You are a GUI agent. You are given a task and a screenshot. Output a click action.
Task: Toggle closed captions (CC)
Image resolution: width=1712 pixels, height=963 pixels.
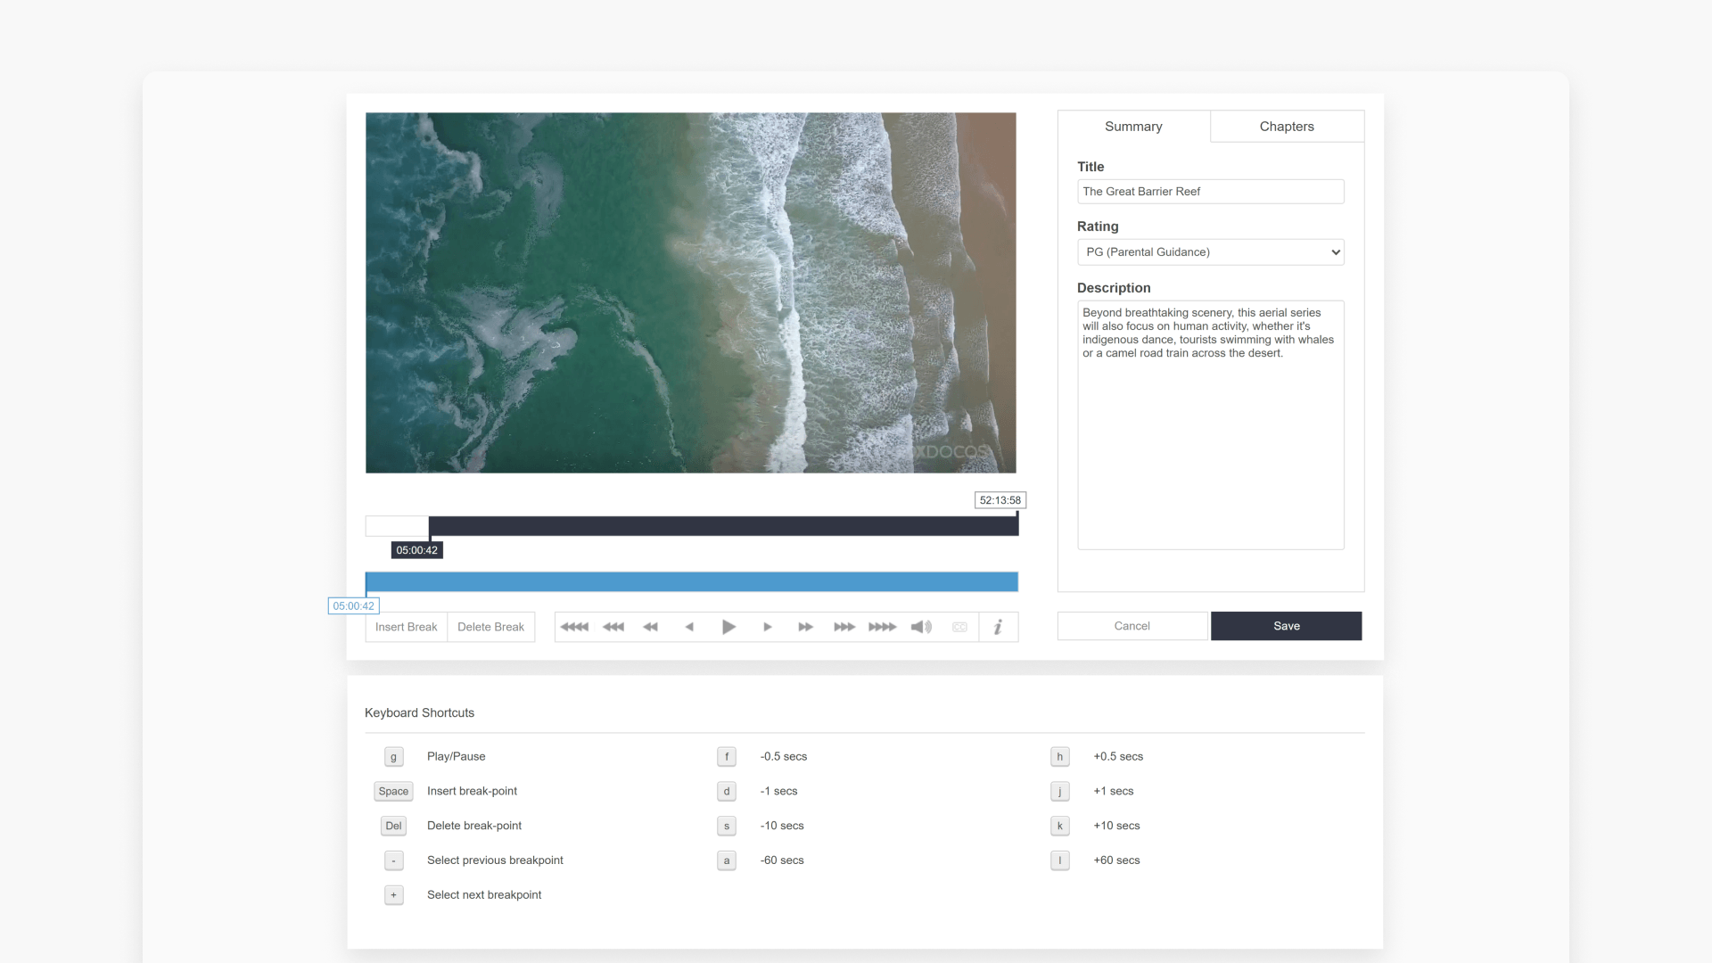(x=960, y=627)
